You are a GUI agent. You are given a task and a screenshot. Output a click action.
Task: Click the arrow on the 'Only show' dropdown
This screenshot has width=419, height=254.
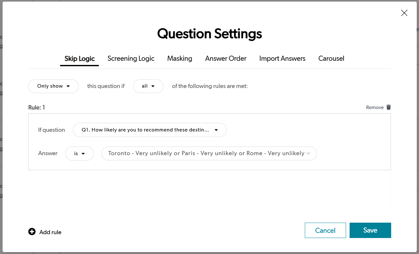click(x=68, y=86)
